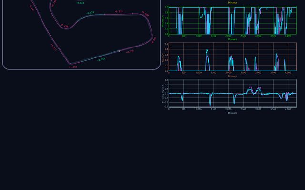Click the Brake, % y-axis title
Screen dimensions: 305x190
pyautogui.click(x=162, y=57)
